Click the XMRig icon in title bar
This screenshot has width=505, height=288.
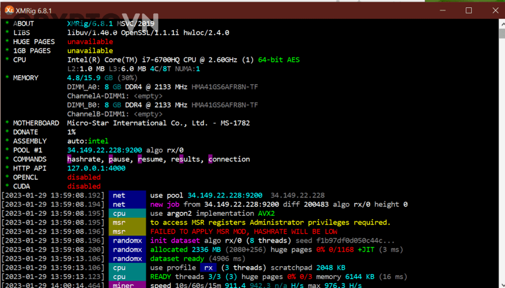pos(10,10)
